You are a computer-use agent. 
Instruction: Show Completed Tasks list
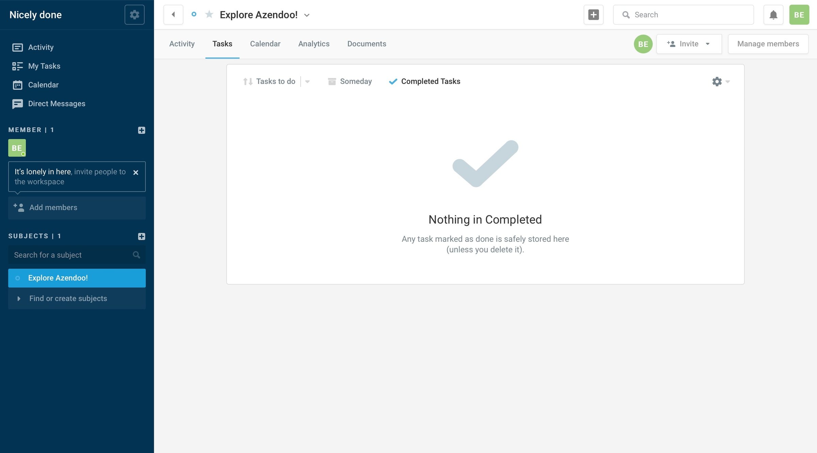tap(424, 81)
